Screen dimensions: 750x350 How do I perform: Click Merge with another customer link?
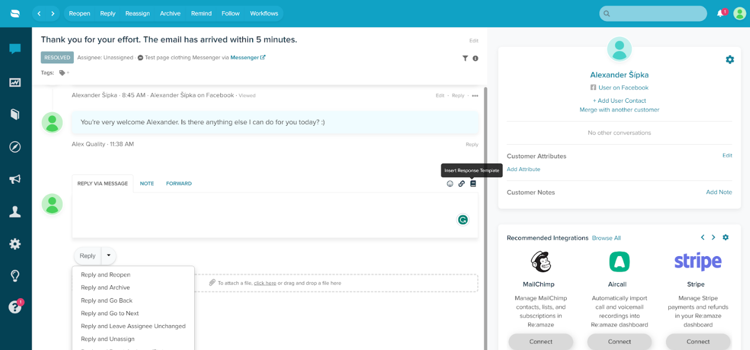click(619, 110)
